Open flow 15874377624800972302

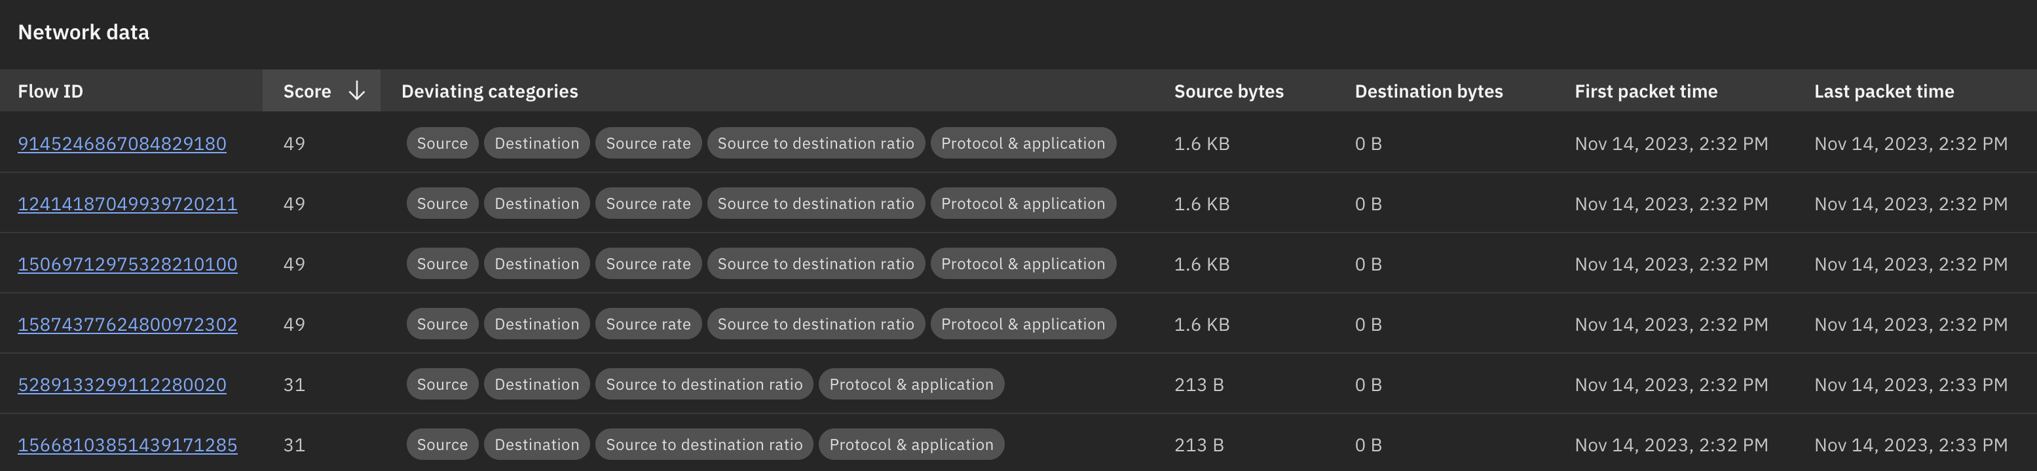pos(127,325)
